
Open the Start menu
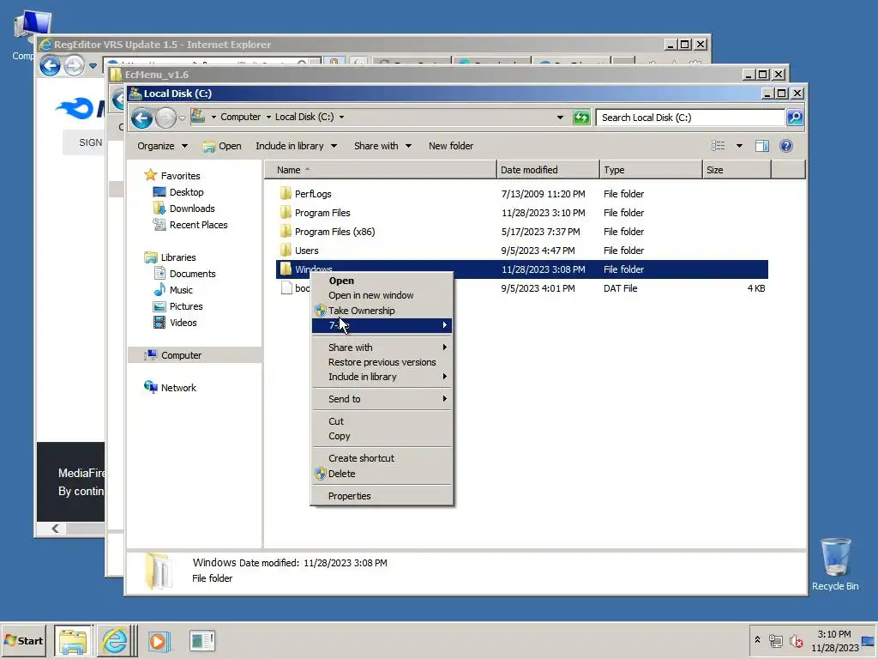tap(23, 640)
